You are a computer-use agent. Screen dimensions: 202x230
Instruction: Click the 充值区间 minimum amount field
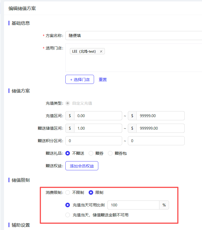pyautogui.click(x=98, y=116)
